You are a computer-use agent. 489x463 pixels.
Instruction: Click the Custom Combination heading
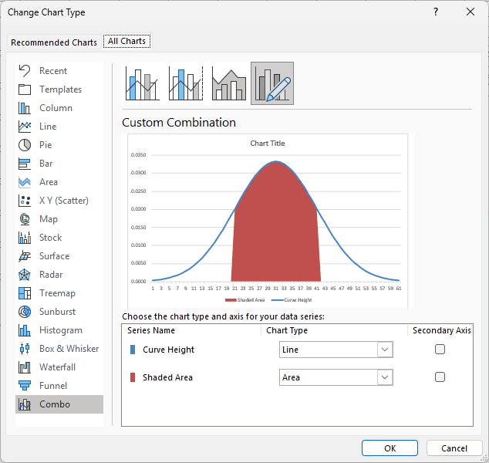coord(179,122)
